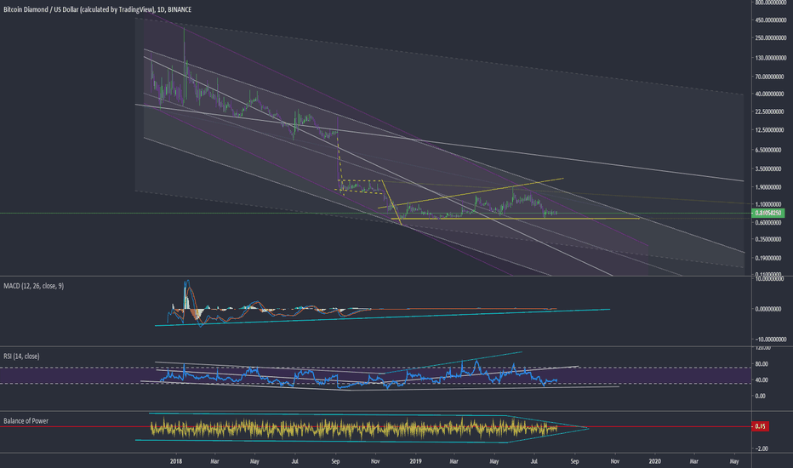Click the Mar label following 2018
Image resolution: width=793 pixels, height=468 pixels.
[215, 461]
